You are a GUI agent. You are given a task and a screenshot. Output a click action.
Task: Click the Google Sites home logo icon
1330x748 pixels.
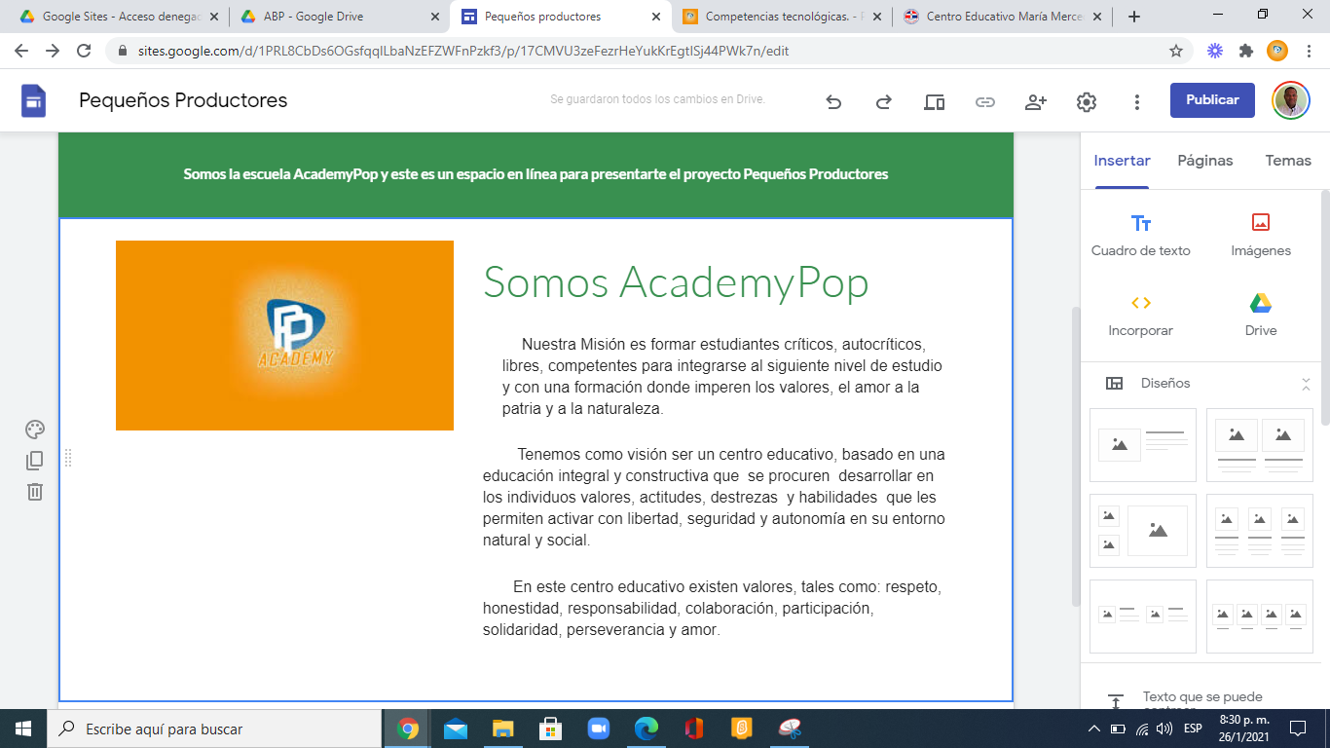(33, 100)
